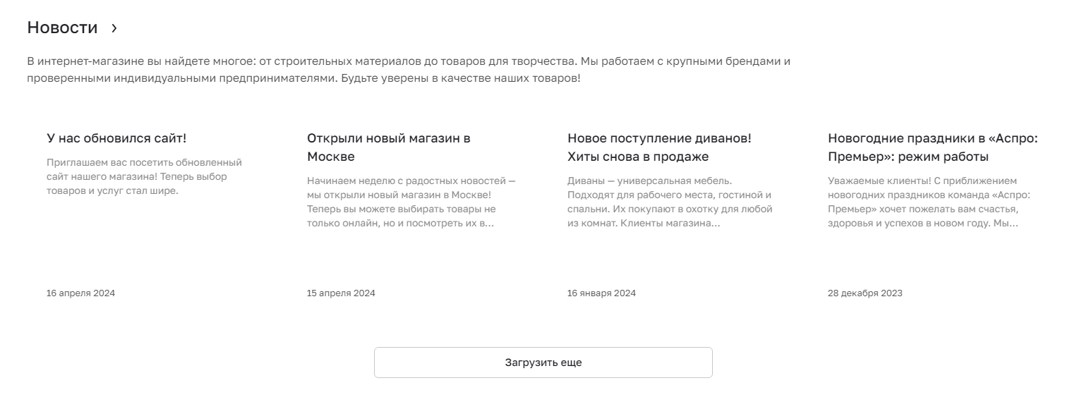Select the excerpt 'Приглашаем вас посетить обновленный сайт'
The image size is (1065, 402).
pos(145,176)
